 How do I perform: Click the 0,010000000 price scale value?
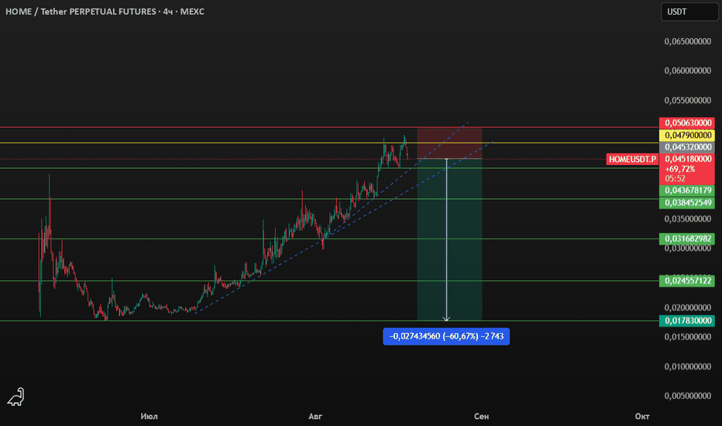[x=687, y=366]
